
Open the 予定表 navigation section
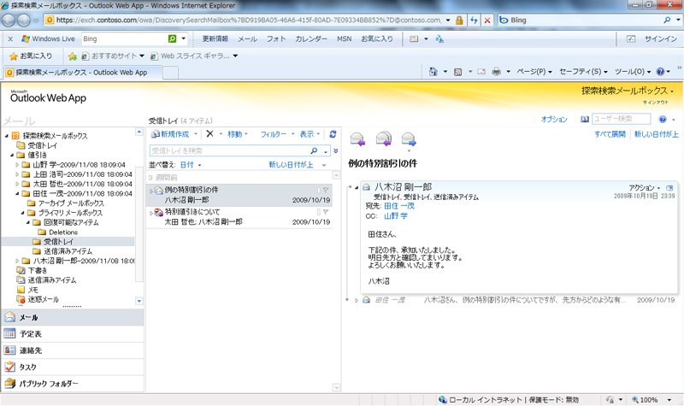(x=72, y=334)
